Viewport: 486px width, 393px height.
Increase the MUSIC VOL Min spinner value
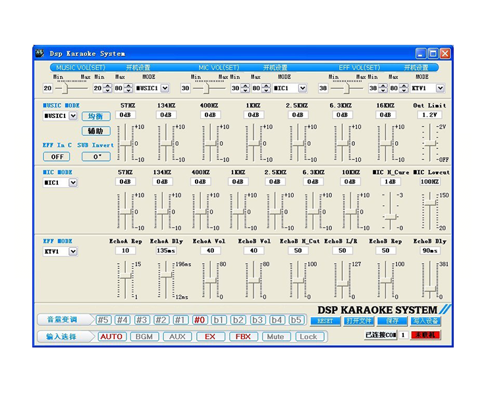[x=107, y=86]
